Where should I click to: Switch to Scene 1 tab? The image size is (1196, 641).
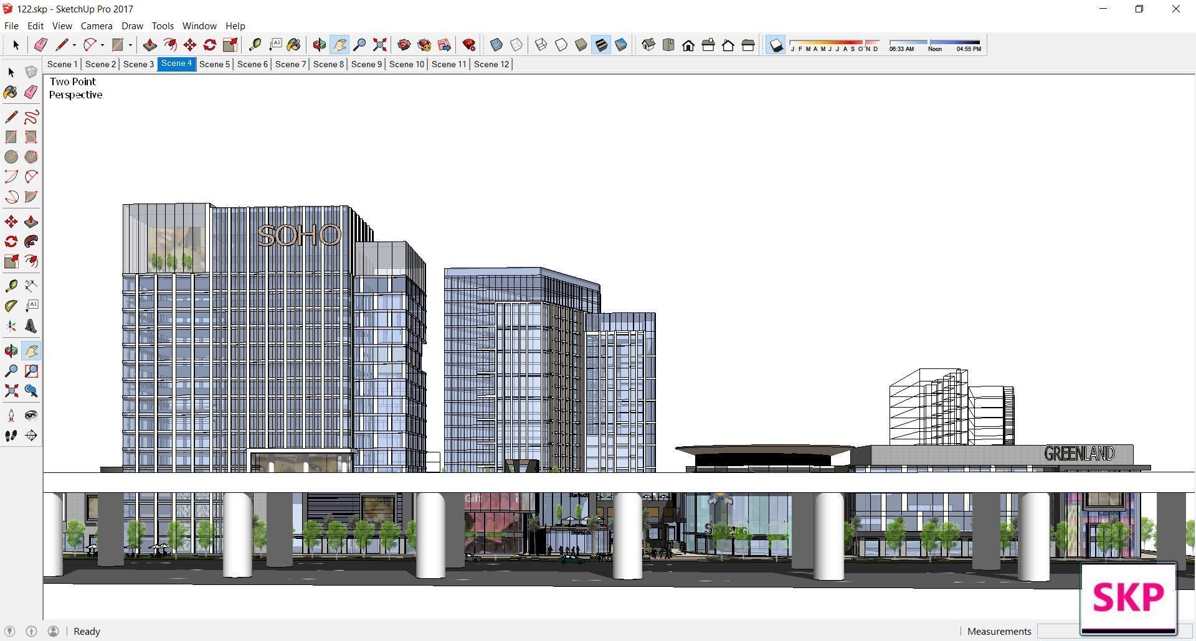click(x=62, y=64)
